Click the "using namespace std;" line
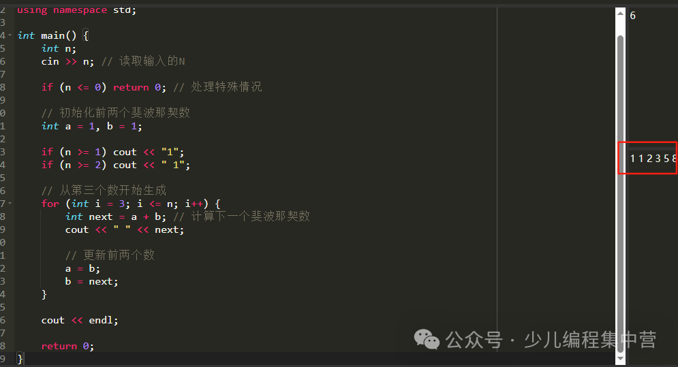The width and height of the screenshot is (678, 367). coord(76,10)
